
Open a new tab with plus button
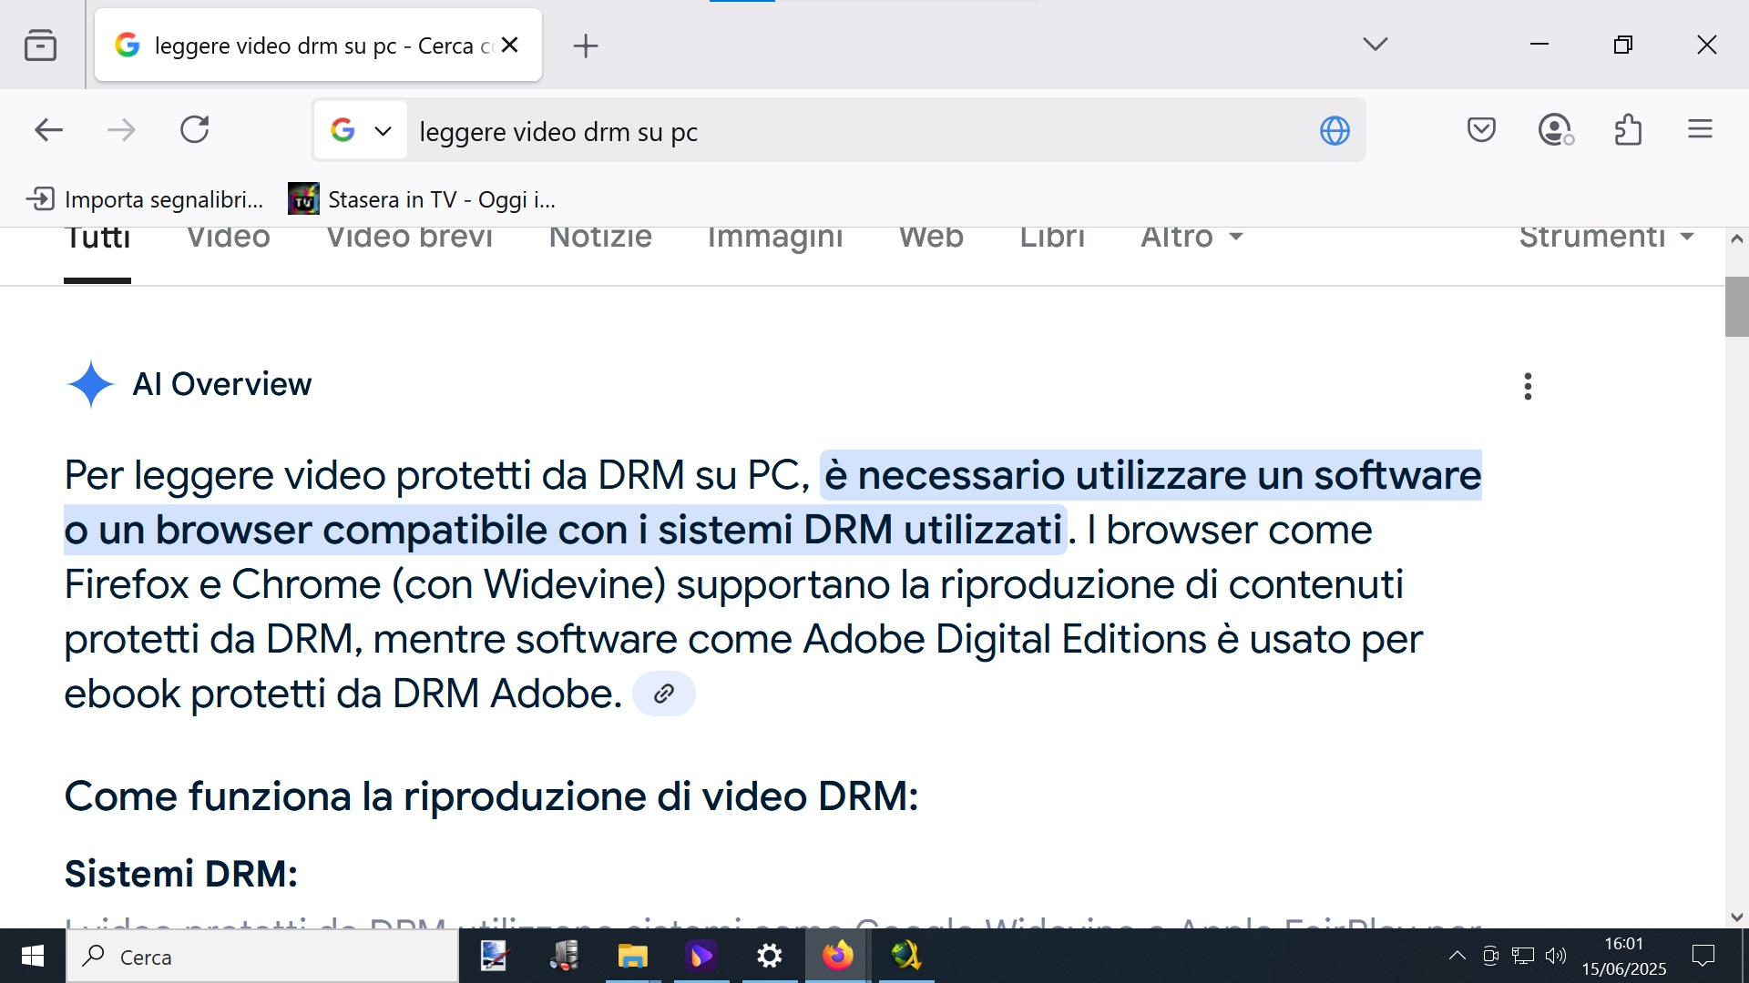click(586, 46)
